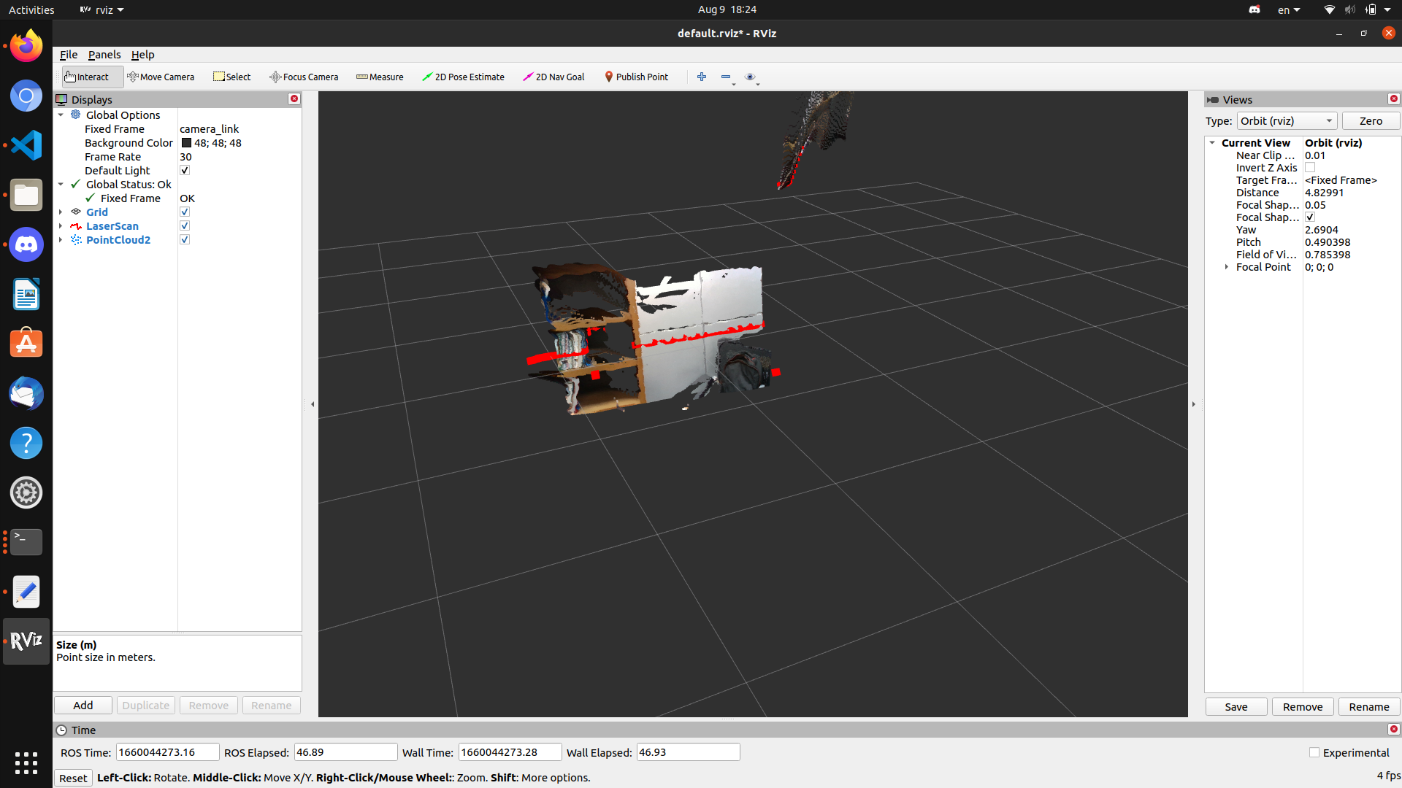Click the Add button under Displays

83,705
